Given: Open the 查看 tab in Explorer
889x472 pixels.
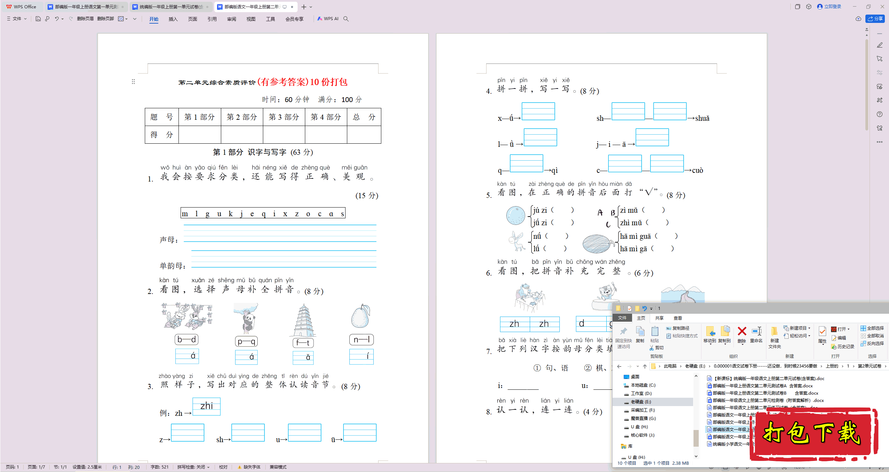Looking at the screenshot, I should coord(678,318).
